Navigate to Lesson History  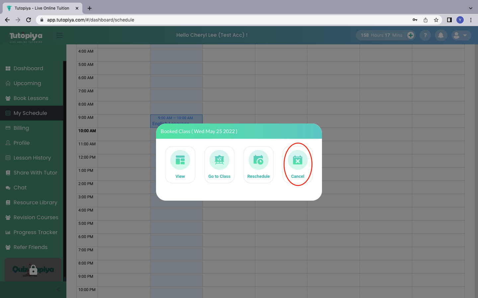(32, 158)
